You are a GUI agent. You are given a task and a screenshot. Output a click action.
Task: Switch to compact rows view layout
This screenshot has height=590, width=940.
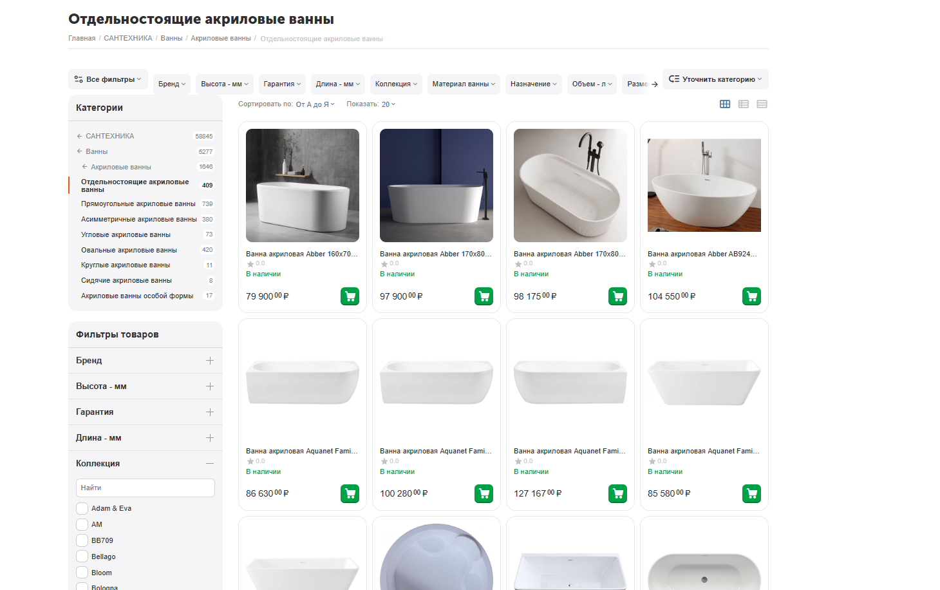762,104
